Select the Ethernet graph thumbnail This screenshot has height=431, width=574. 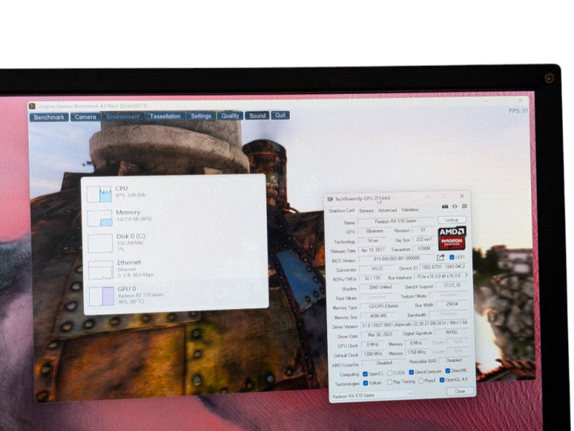click(101, 270)
